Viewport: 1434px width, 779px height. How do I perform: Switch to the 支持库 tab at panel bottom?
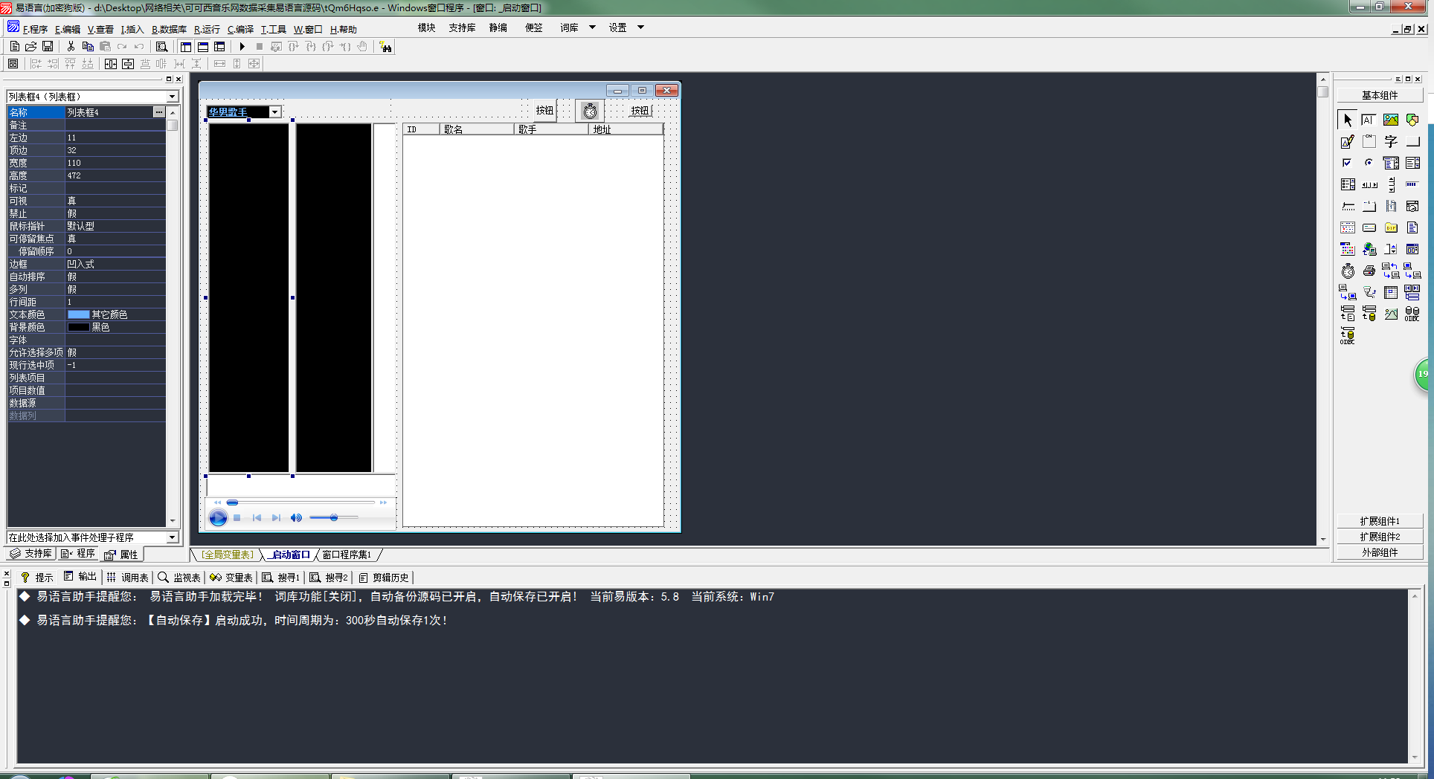point(31,554)
